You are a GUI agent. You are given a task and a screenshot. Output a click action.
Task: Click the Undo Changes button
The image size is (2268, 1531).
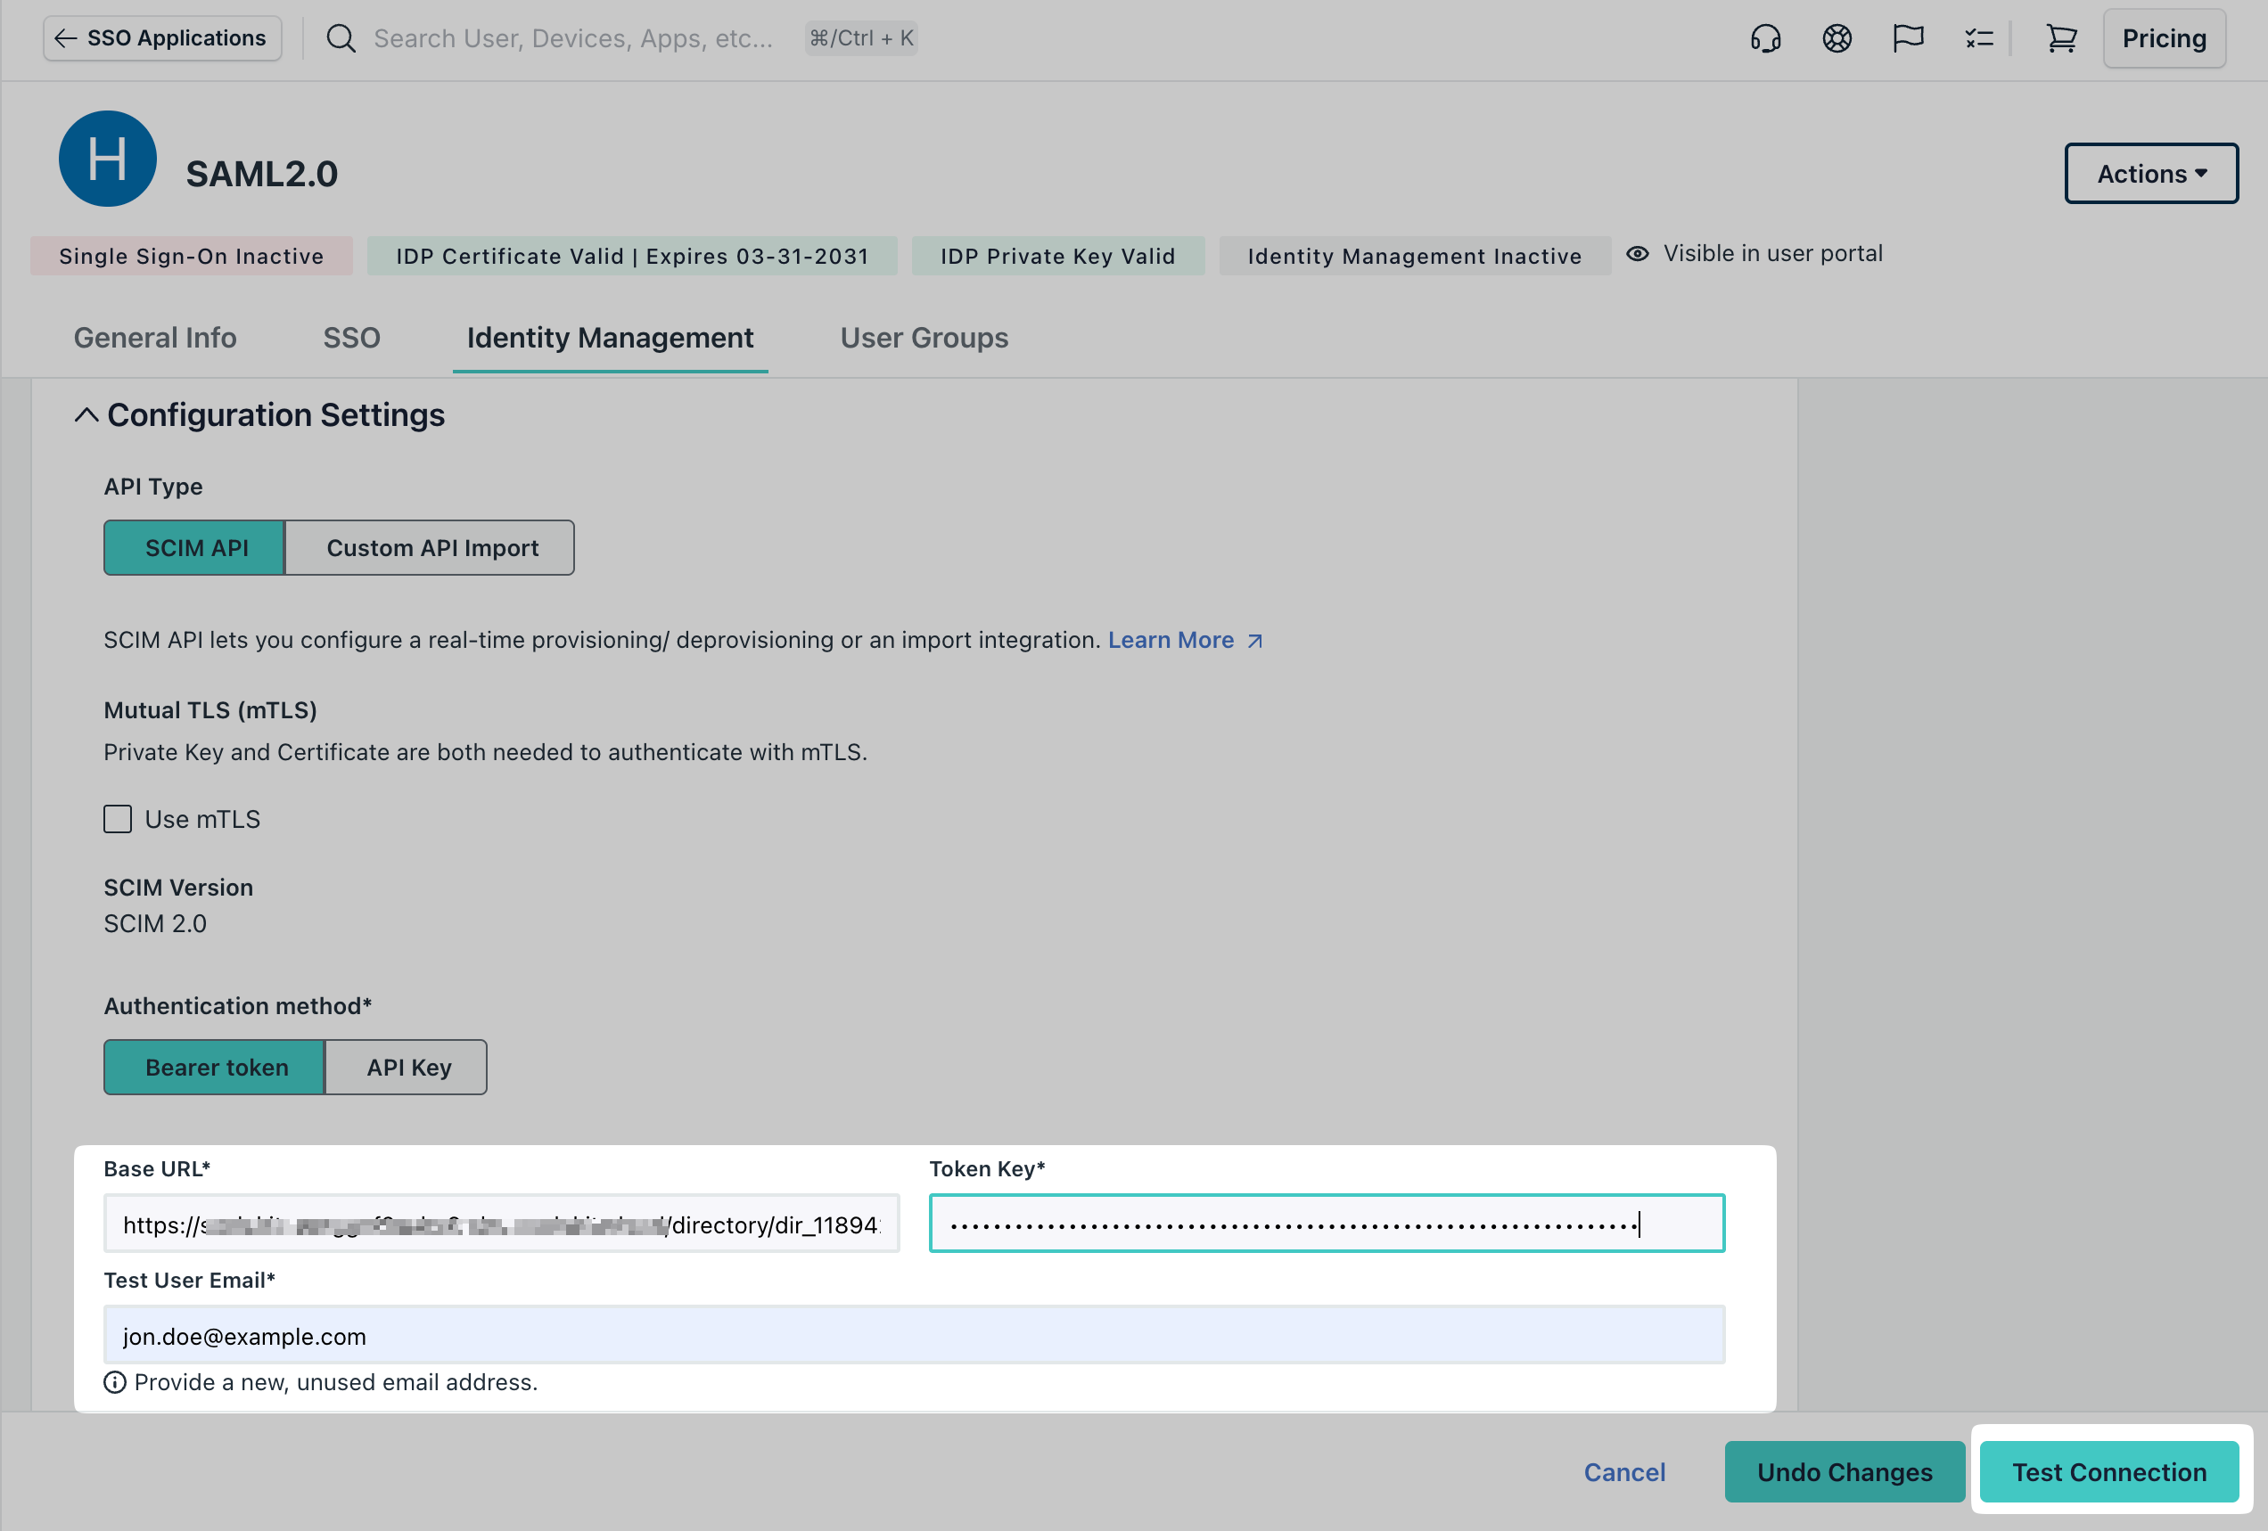point(1844,1471)
